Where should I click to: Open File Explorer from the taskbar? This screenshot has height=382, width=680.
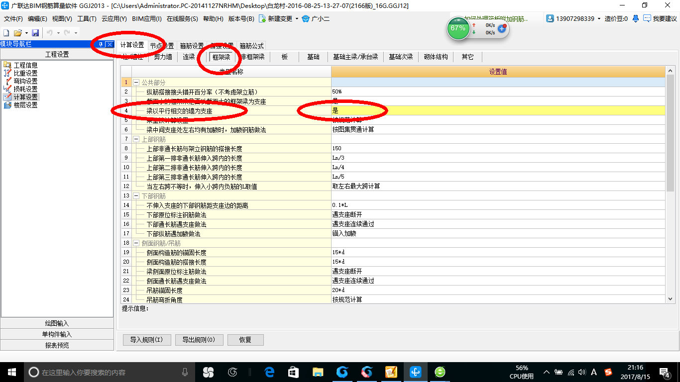(x=318, y=372)
